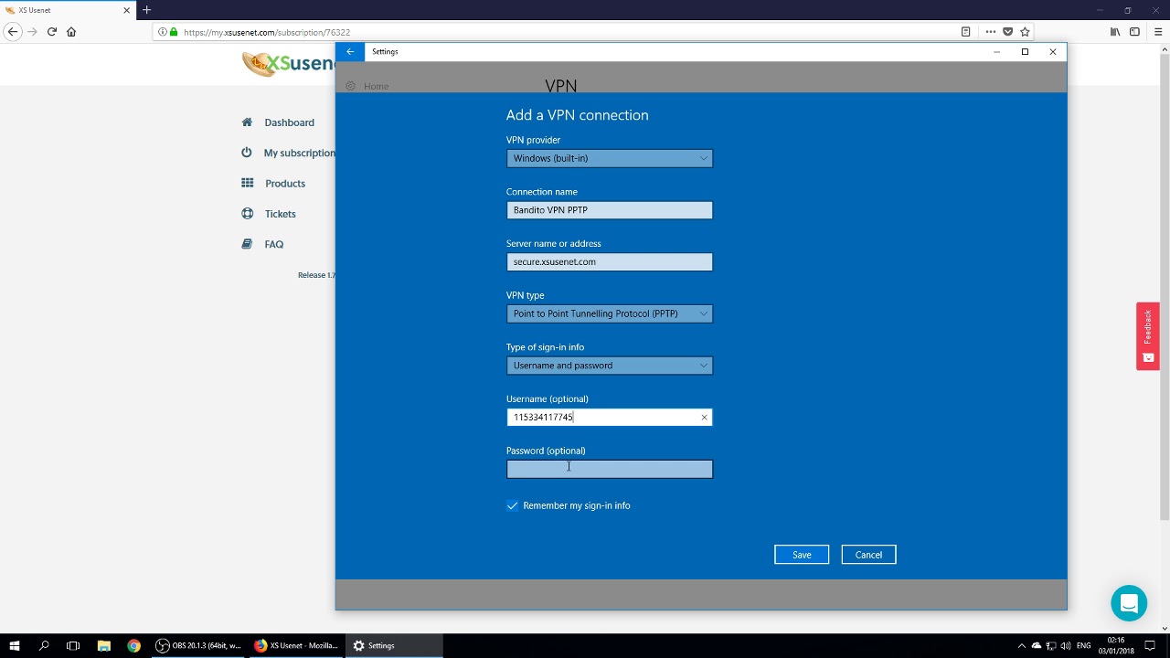Open Type of sign-in info dropdown
Viewport: 1170px width, 658px height.
(610, 366)
